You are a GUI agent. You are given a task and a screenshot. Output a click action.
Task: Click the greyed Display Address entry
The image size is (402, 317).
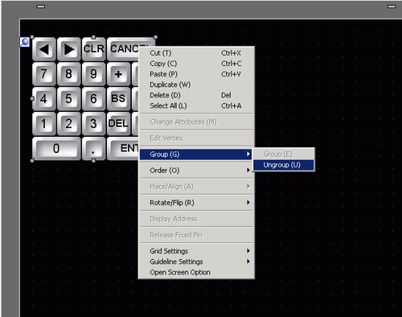[196, 219]
